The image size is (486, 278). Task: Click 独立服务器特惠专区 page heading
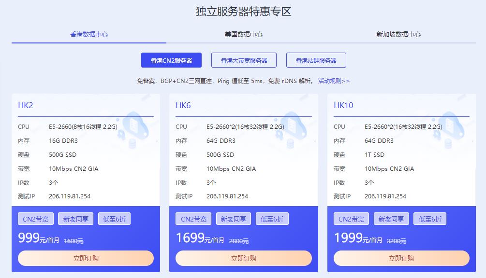pos(243,12)
